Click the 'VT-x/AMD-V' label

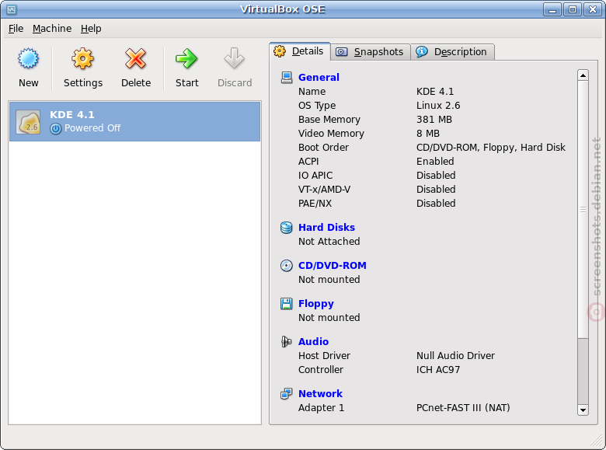coord(324,190)
